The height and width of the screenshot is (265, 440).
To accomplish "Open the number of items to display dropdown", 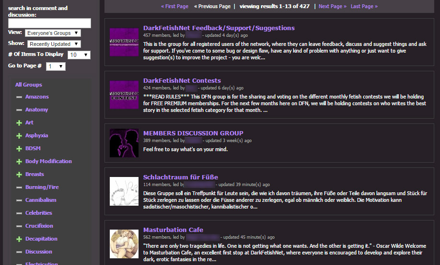I will click(79, 55).
